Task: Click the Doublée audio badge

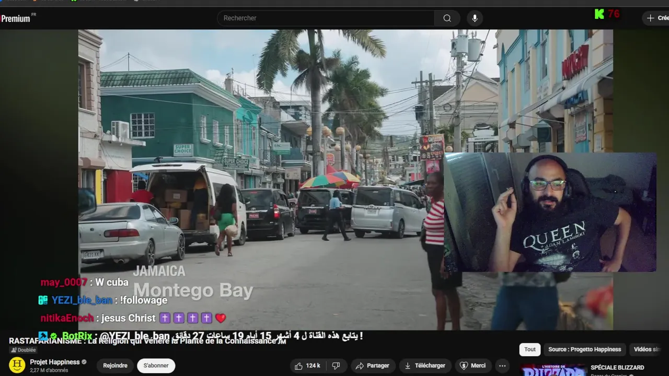Action: 24,350
